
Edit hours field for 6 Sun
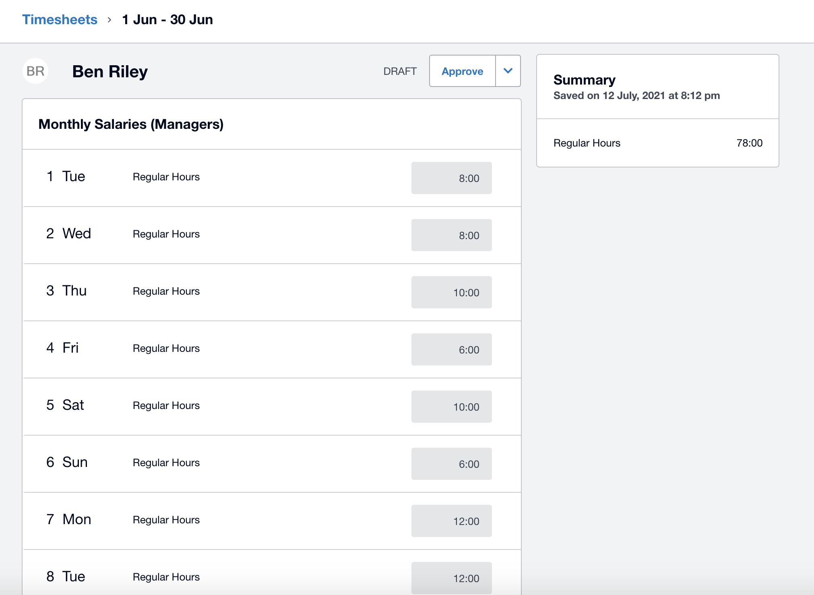pyautogui.click(x=451, y=464)
